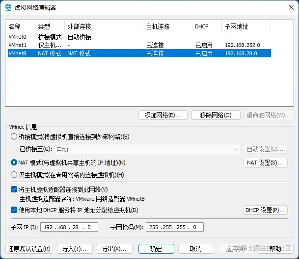Click 移除网络(O) button

coord(216,115)
